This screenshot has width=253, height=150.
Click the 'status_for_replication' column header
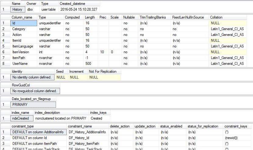pyautogui.click(x=204, y=126)
